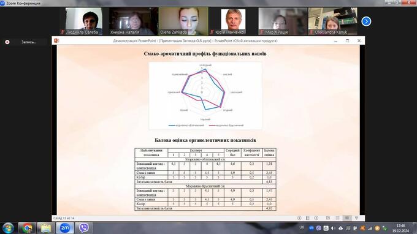Click the Слайд 13 из 14 indicator
417x234 pixels.
[64, 218]
